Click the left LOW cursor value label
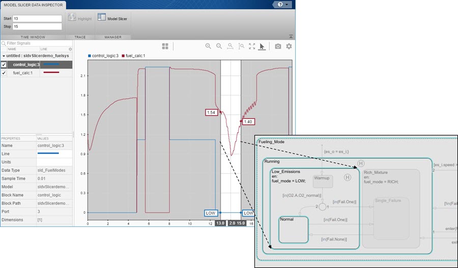 (211, 213)
